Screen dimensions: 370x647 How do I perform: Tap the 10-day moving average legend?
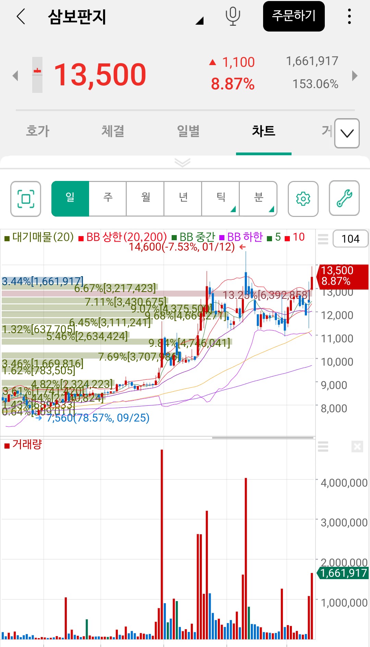click(x=295, y=237)
